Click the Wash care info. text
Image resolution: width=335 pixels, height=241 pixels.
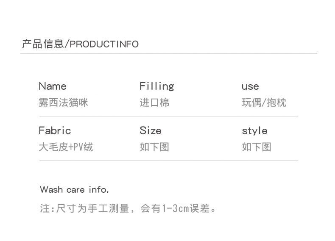coord(74,189)
